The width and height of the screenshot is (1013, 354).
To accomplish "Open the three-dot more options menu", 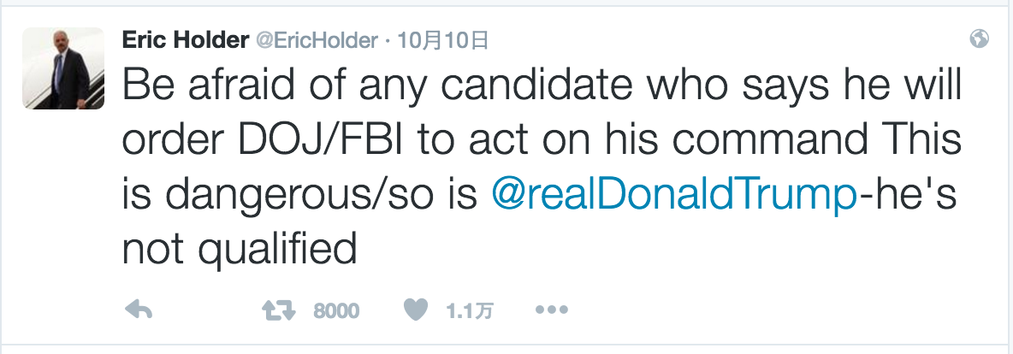I will pyautogui.click(x=552, y=310).
